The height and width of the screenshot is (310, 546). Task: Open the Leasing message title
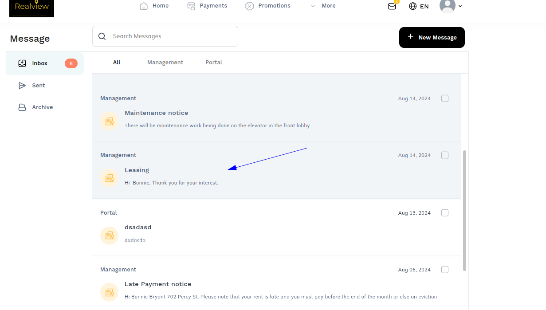click(x=137, y=170)
